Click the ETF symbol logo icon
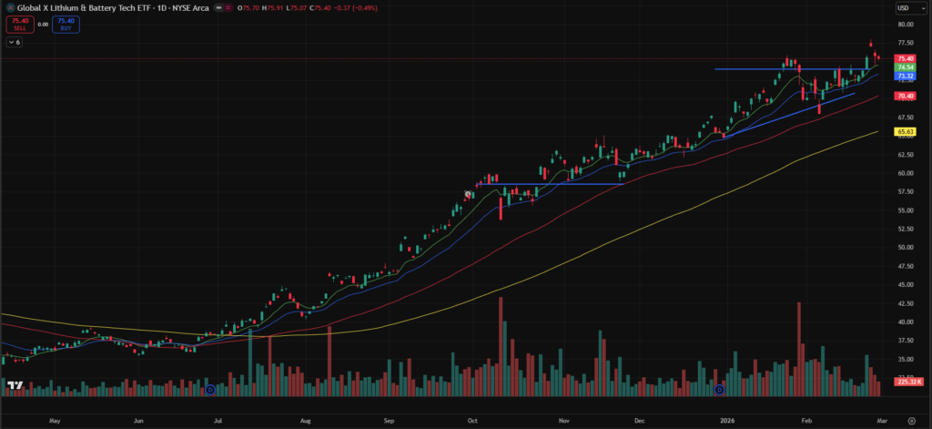Screen dimensions: 932x429 10,7
